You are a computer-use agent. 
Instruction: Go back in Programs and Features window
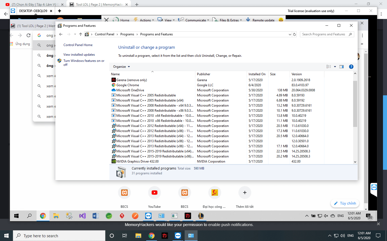click(x=61, y=34)
